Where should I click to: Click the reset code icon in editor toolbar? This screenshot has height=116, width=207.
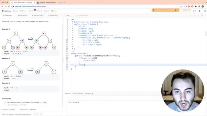[198, 15]
